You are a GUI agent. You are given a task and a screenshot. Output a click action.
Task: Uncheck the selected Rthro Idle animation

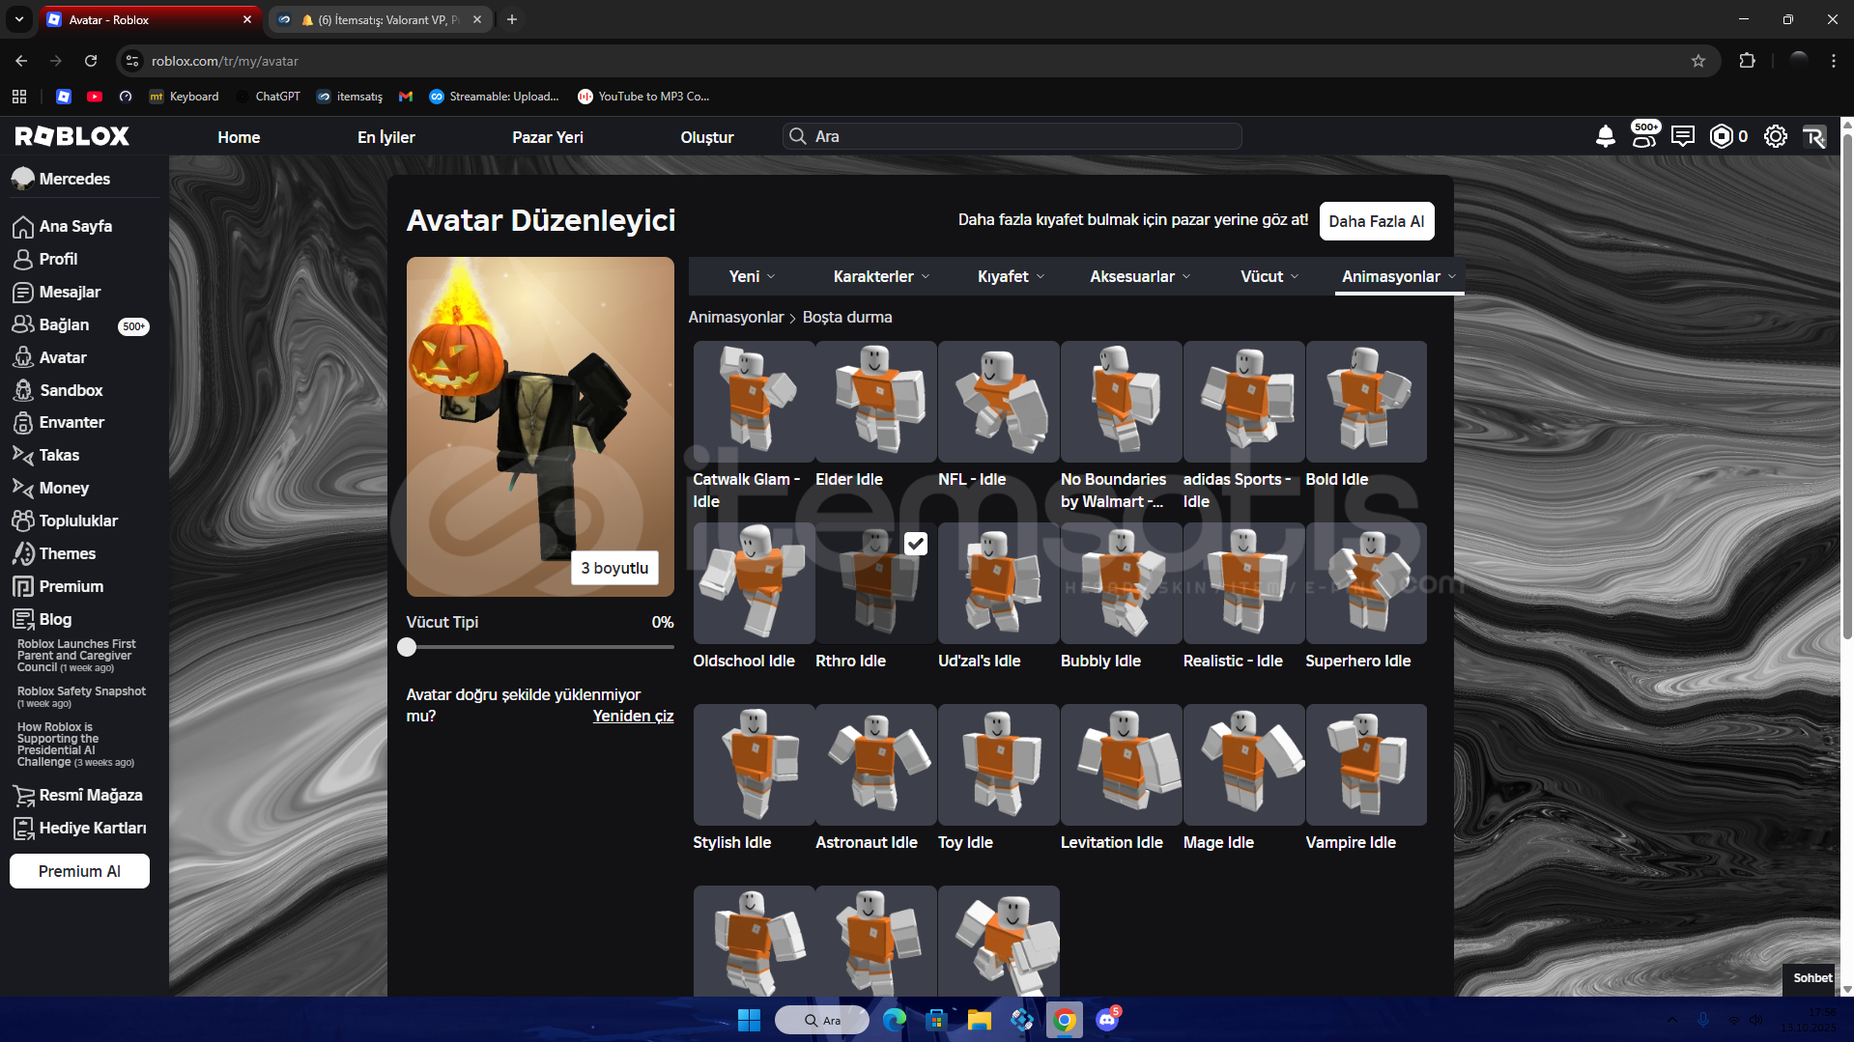915,544
